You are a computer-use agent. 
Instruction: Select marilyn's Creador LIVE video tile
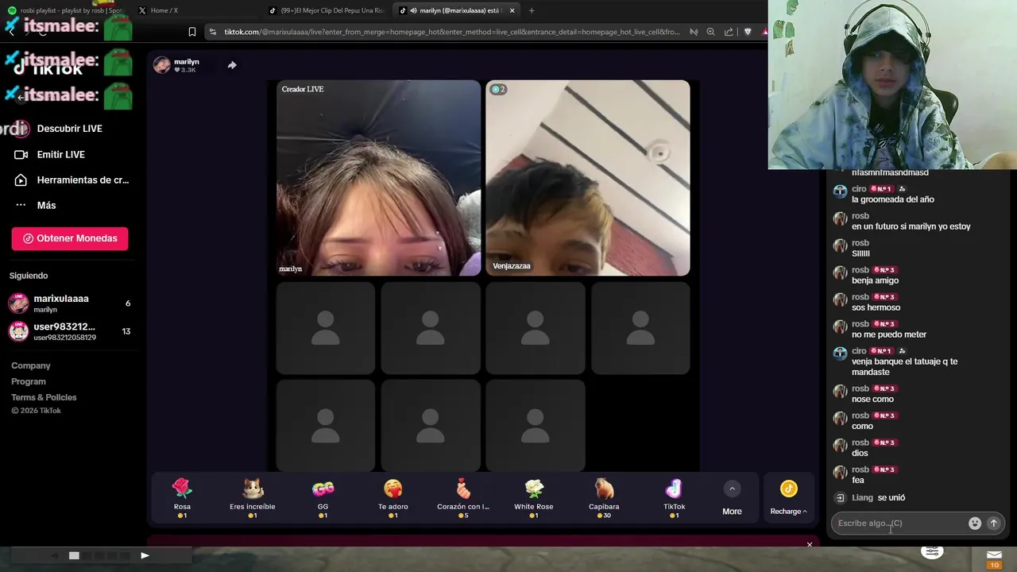[378, 178]
